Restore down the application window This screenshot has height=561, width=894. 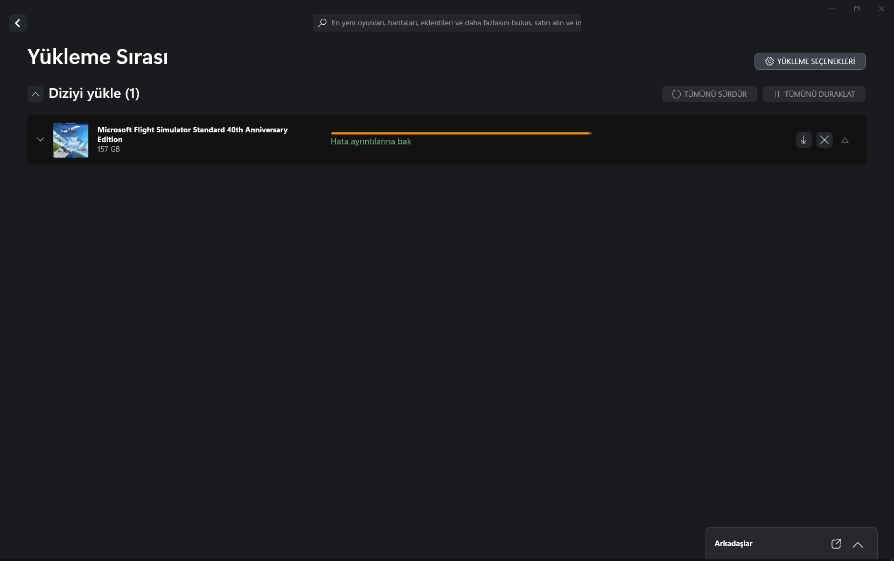[x=857, y=9]
